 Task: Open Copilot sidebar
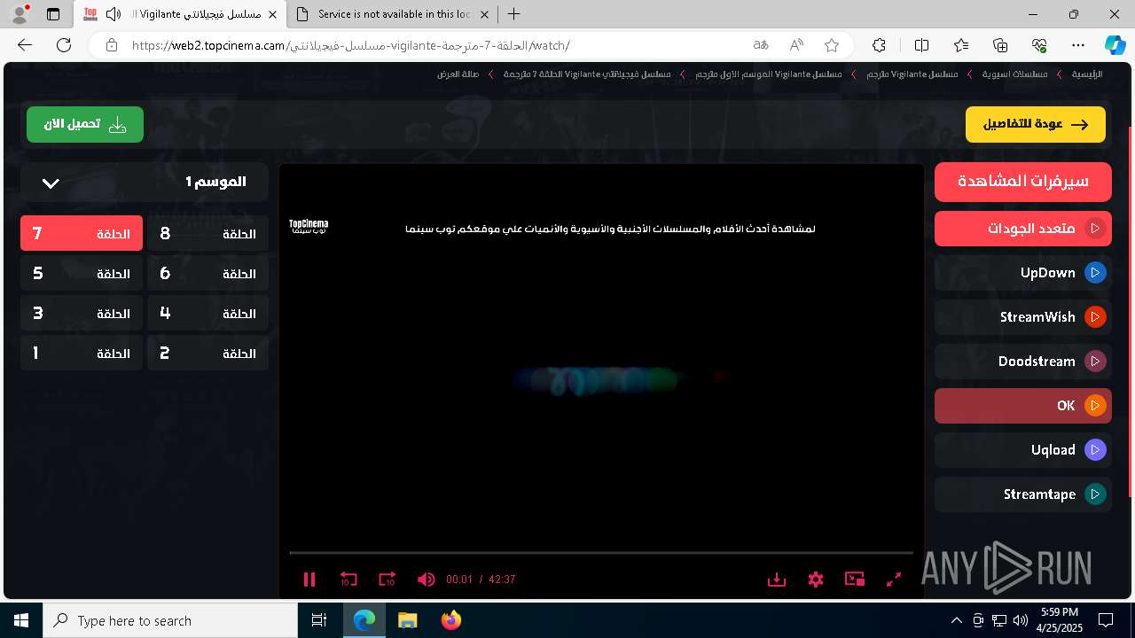click(x=1115, y=45)
